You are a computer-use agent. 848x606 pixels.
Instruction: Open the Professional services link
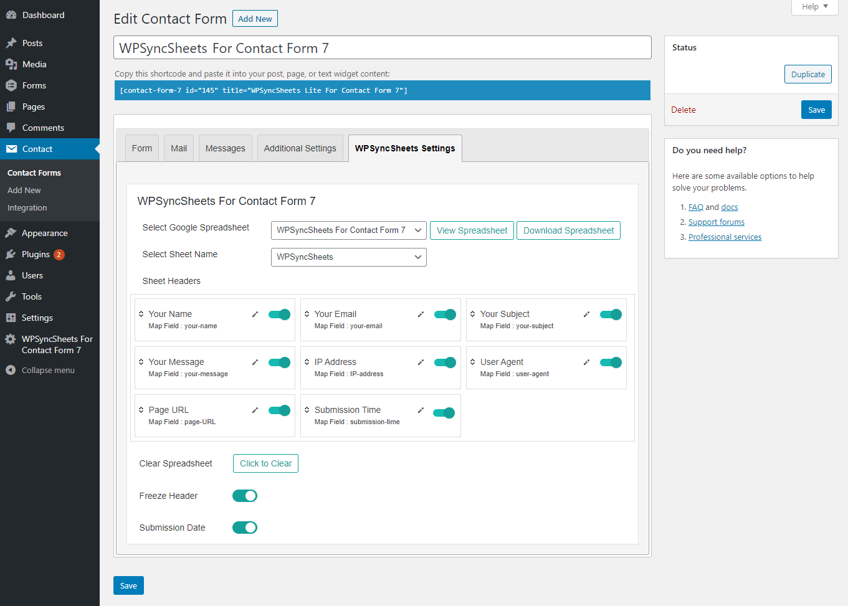tap(725, 237)
